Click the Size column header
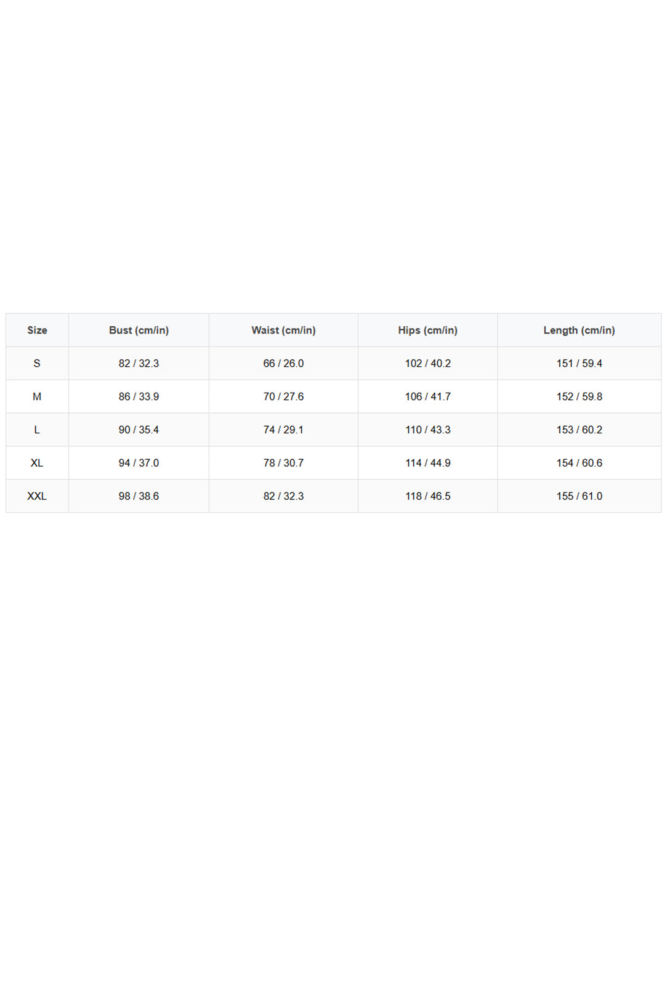Viewport: 670px width, 1006px height. click(37, 330)
